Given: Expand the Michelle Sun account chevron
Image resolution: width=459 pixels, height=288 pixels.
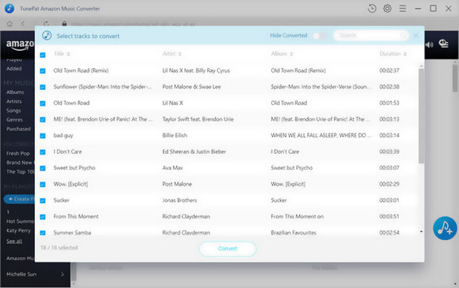Looking at the screenshot, I should (x=63, y=274).
